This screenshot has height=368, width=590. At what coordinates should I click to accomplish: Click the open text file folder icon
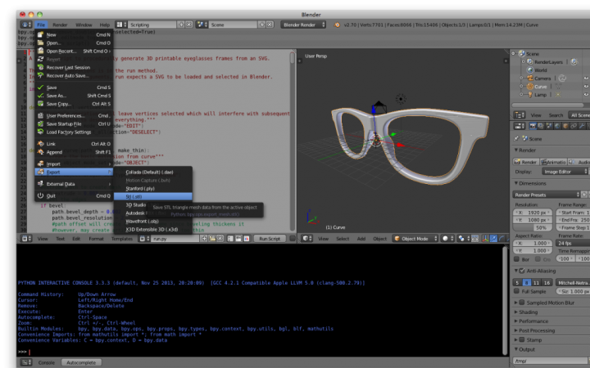tap(212, 239)
